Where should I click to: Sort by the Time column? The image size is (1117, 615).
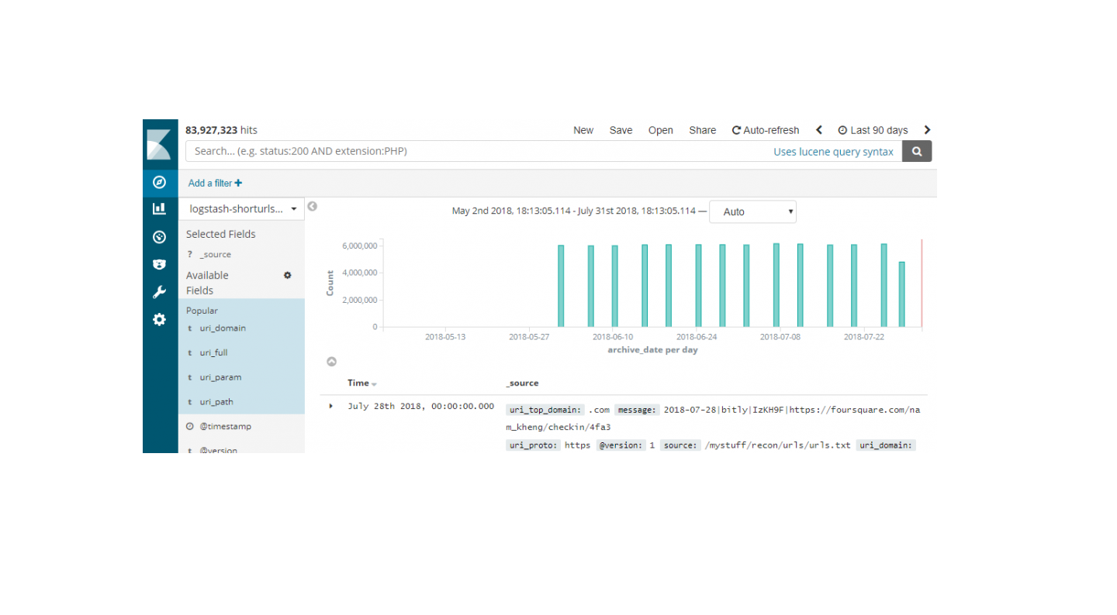[x=362, y=383]
